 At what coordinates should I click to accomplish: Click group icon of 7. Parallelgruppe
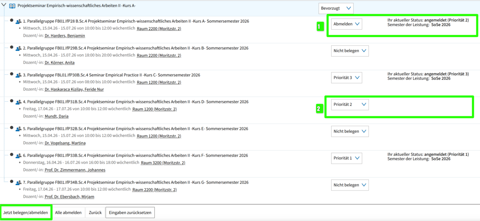(19, 183)
